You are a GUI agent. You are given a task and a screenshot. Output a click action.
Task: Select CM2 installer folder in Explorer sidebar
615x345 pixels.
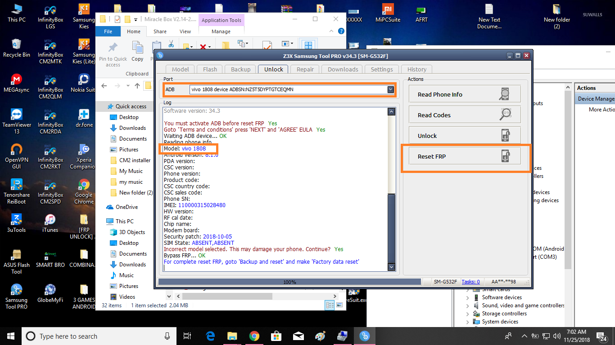pos(135,160)
